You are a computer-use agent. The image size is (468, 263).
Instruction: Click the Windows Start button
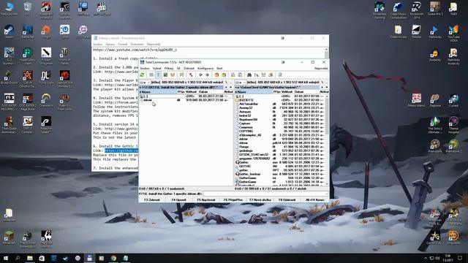6,258
